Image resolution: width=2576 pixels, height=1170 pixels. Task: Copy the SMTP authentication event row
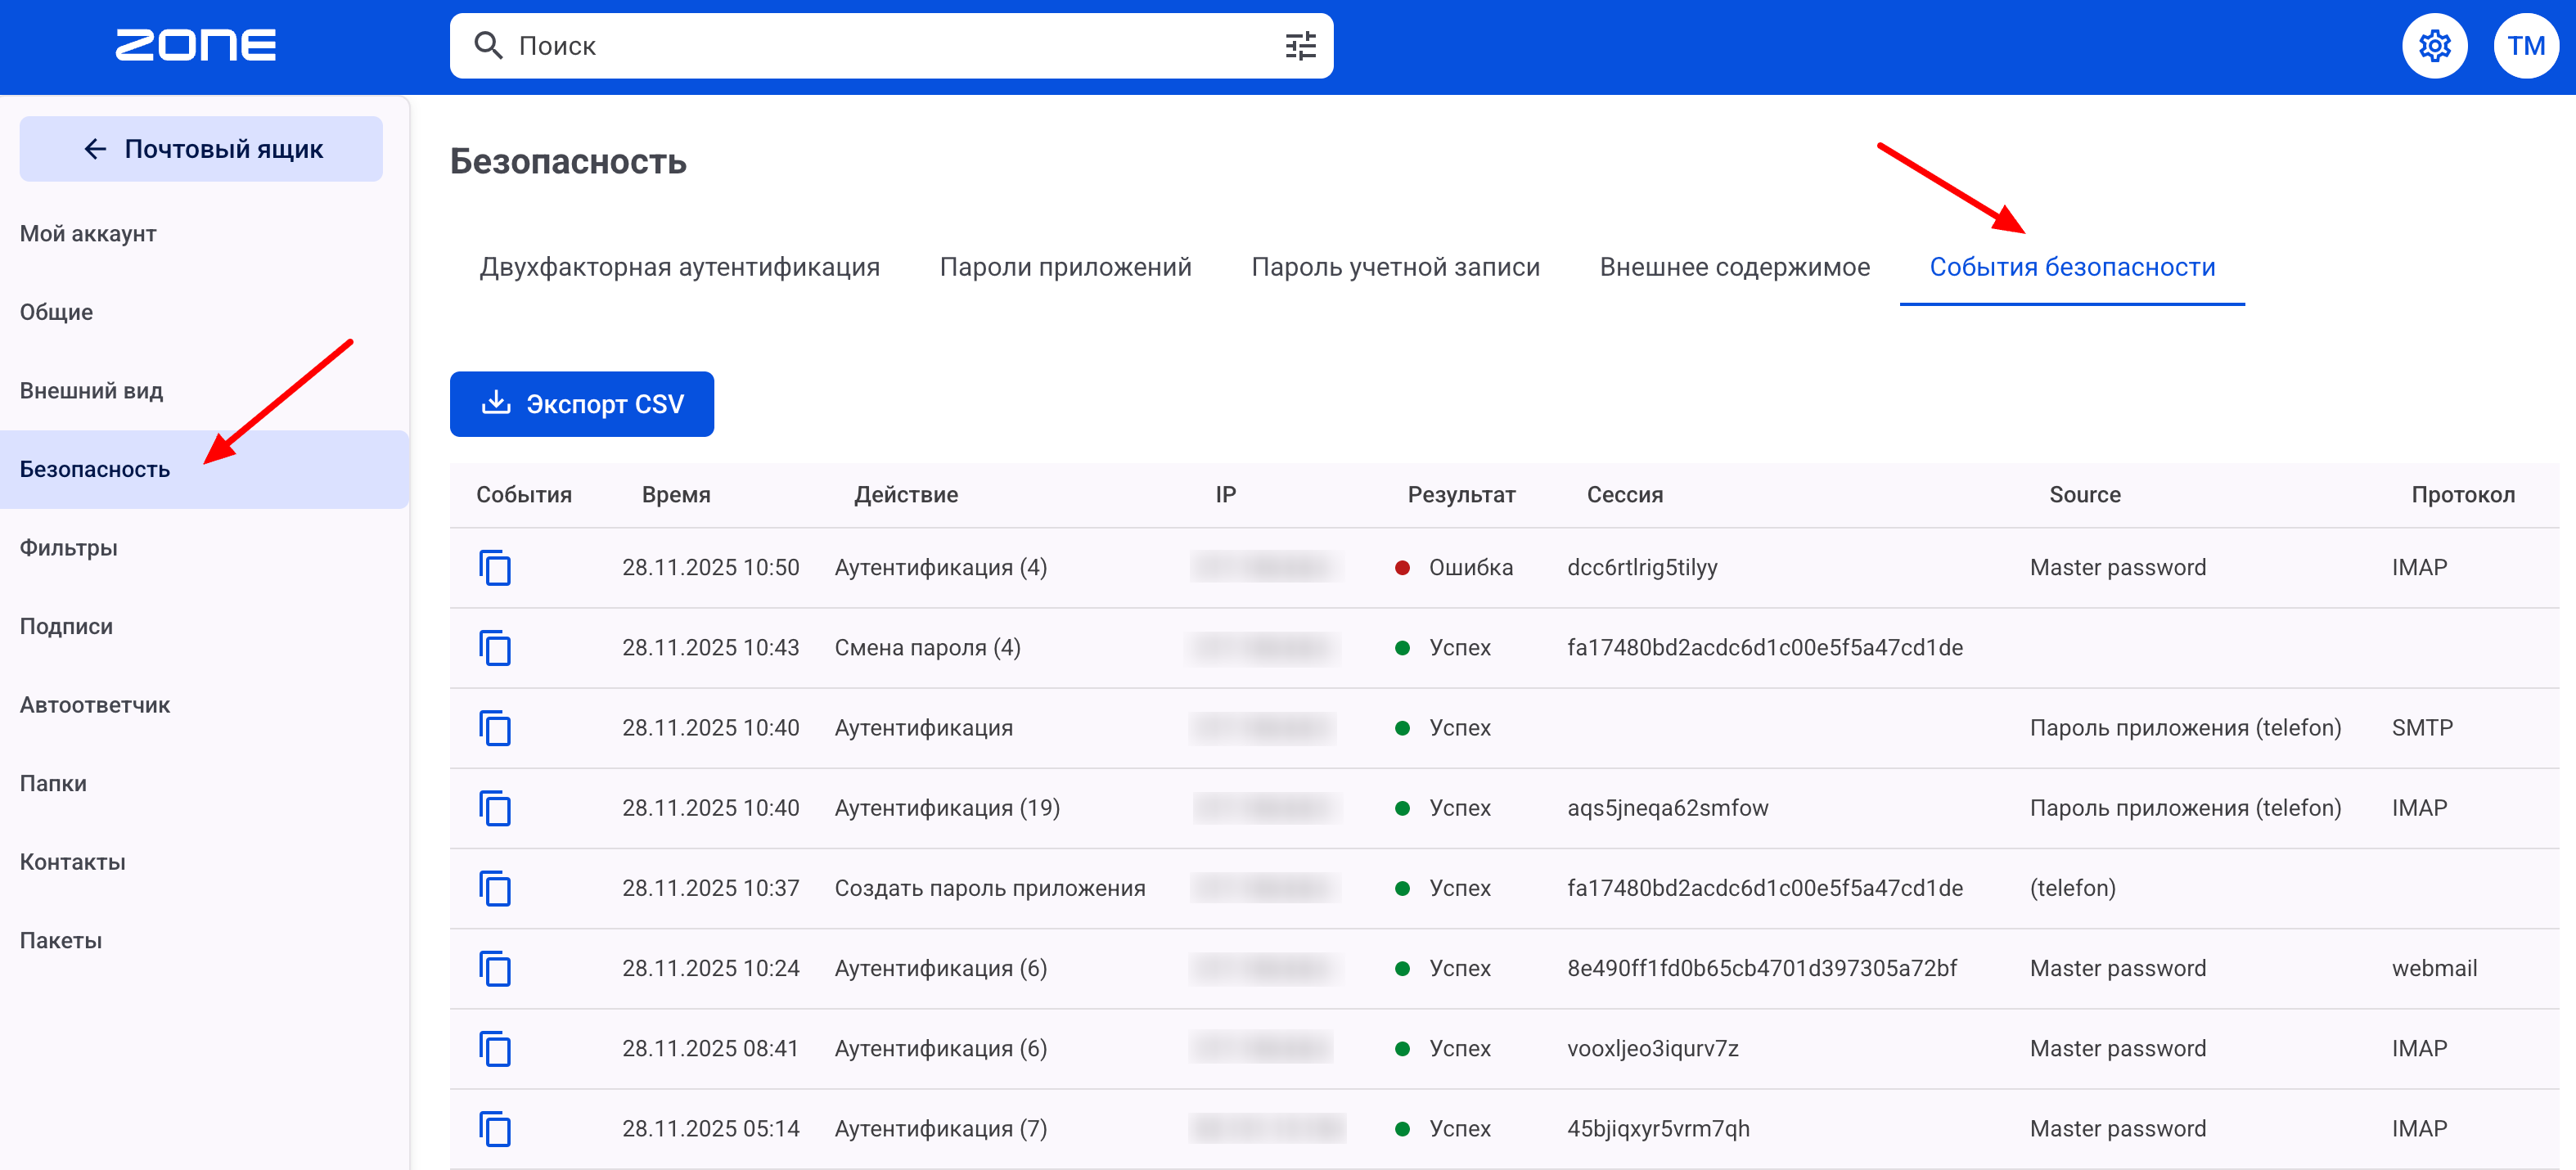coord(495,728)
